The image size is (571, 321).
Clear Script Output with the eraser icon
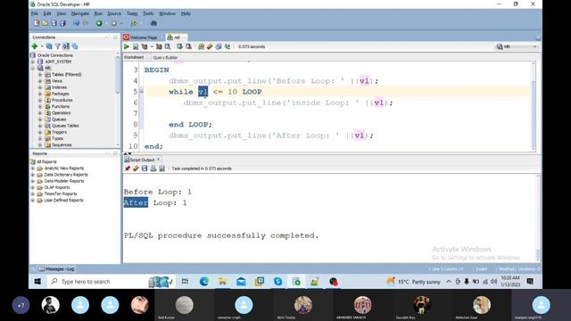click(136, 169)
